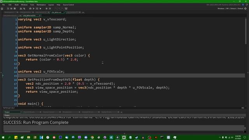The image size is (249, 140).
Task: Open Google Chrome from the taskbar
Action: pyautogui.click(x=92, y=137)
